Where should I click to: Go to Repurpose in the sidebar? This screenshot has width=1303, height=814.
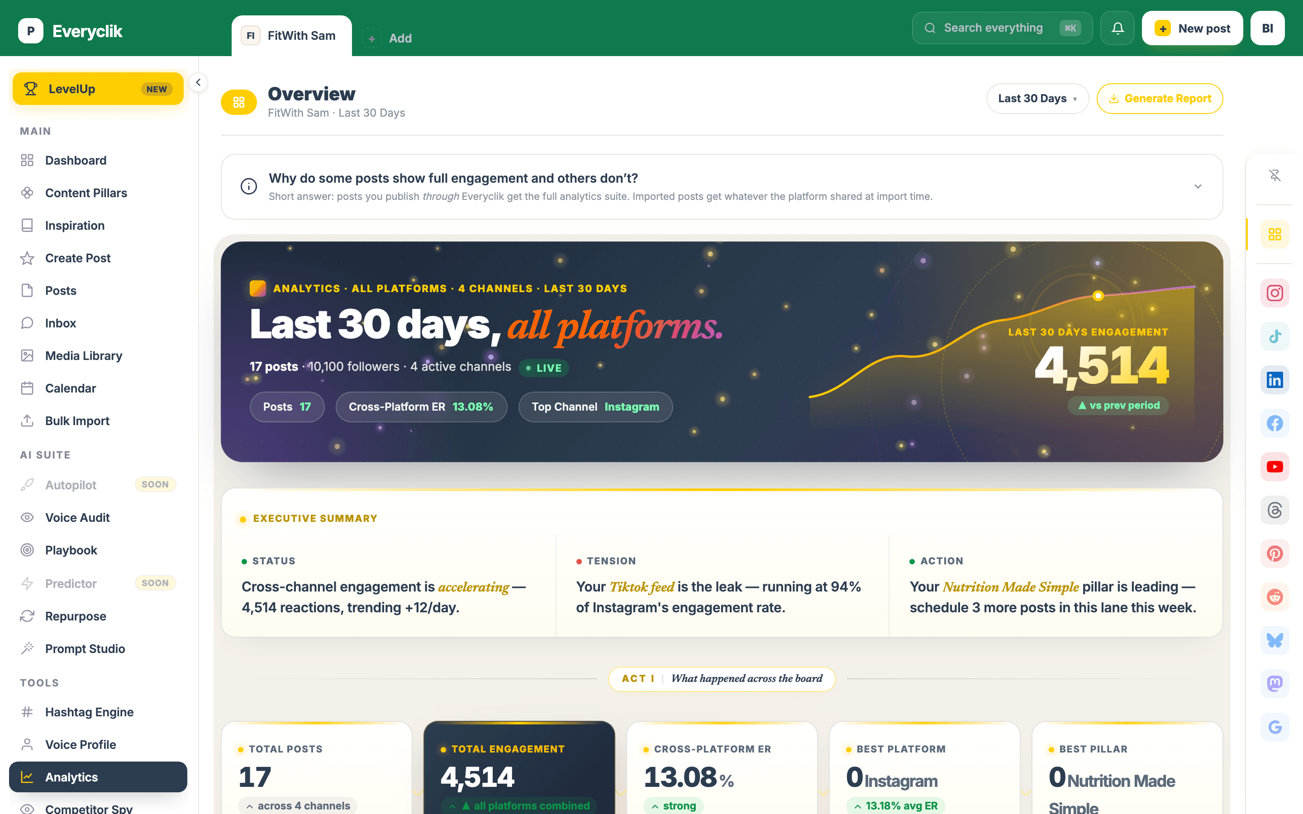coord(98,616)
